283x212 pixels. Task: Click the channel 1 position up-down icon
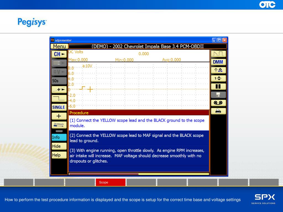tap(218, 78)
